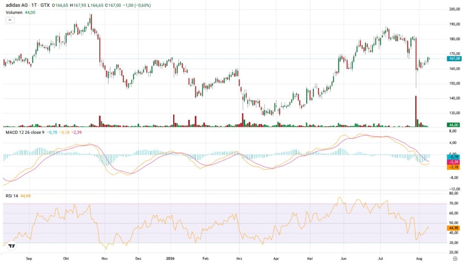Click the Nov label on time axis
This screenshot has width=462, height=265.
point(105,259)
